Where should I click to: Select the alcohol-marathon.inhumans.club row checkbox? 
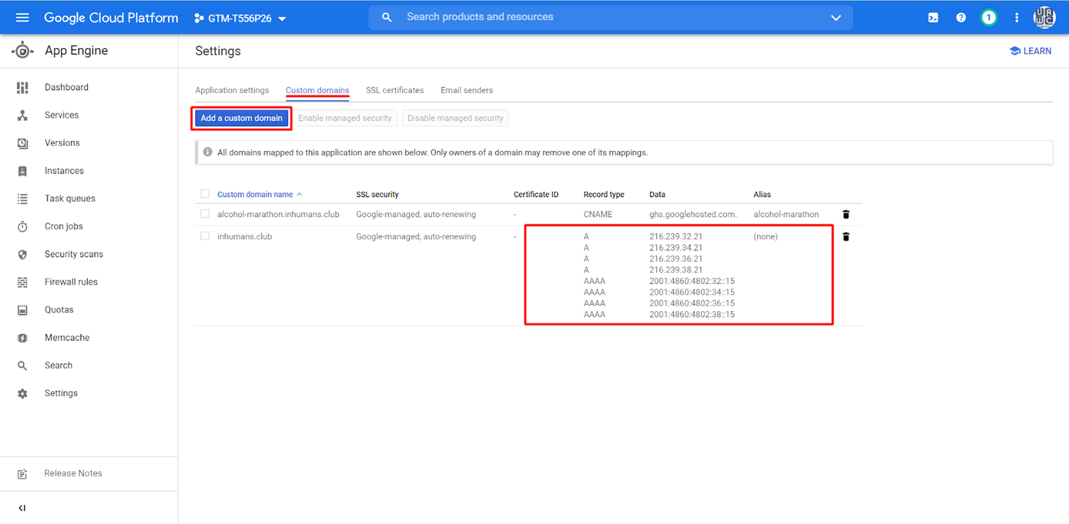click(x=205, y=214)
